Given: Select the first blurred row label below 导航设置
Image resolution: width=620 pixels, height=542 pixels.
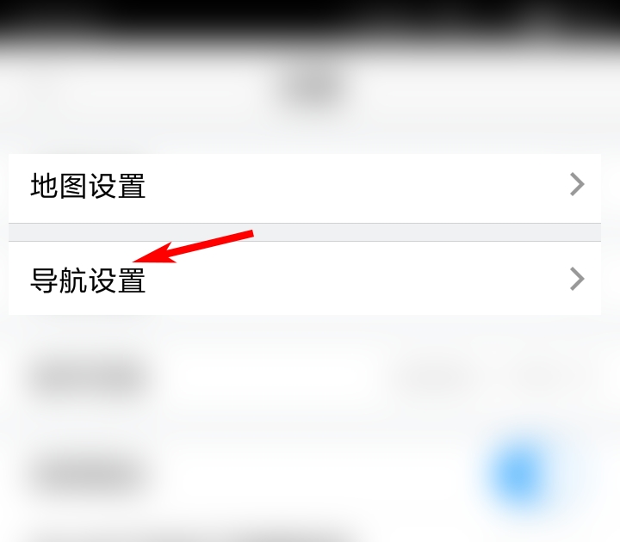Looking at the screenshot, I should tap(89, 379).
